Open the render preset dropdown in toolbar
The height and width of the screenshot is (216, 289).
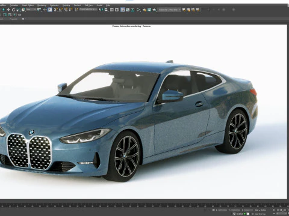click(x=170, y=10)
